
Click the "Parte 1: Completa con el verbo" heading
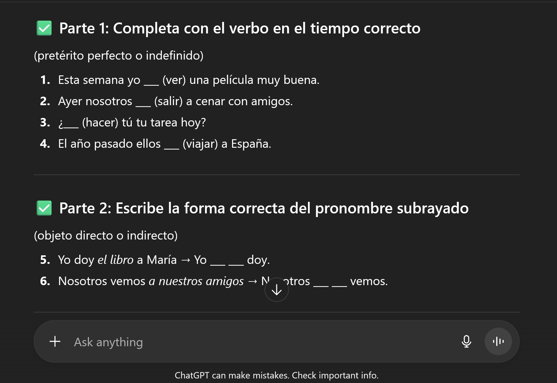tap(239, 28)
